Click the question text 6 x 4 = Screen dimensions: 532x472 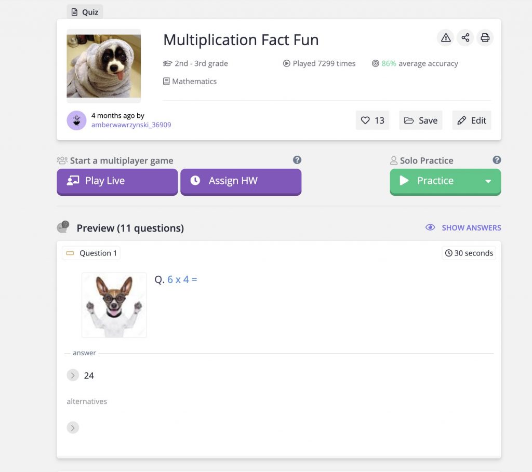click(182, 279)
